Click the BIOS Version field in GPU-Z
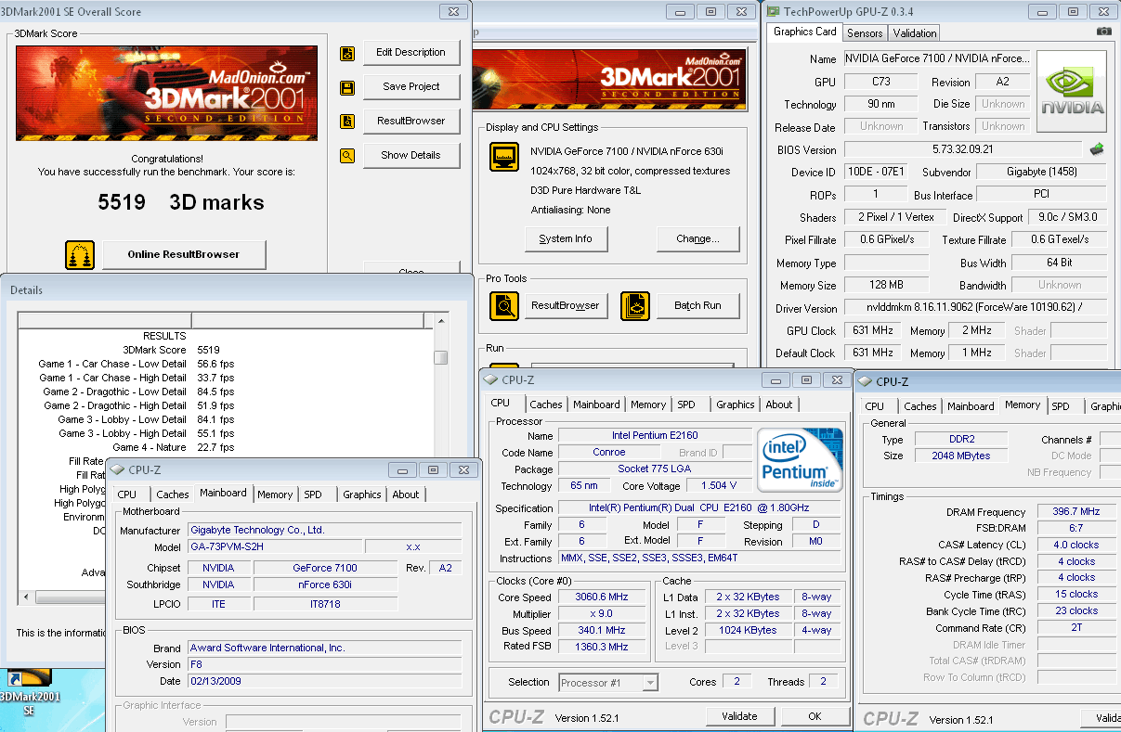Viewport: 1121px width, 732px height. (x=962, y=149)
